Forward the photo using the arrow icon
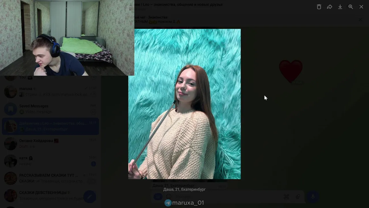The height and width of the screenshot is (208, 369). click(x=330, y=7)
